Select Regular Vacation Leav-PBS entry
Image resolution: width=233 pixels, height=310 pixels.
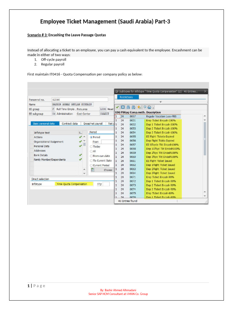[148, 117]
